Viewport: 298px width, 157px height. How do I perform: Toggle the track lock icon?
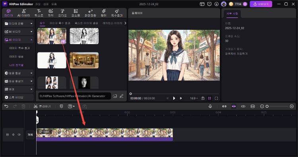tap(8, 135)
